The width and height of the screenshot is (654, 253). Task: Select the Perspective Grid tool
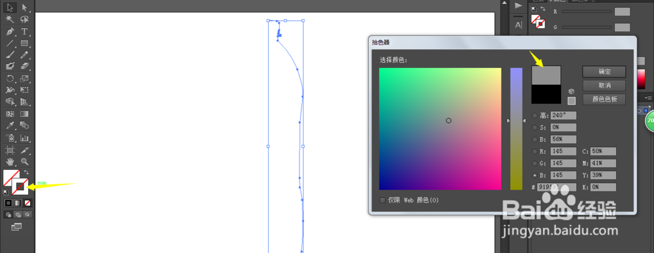(24, 101)
